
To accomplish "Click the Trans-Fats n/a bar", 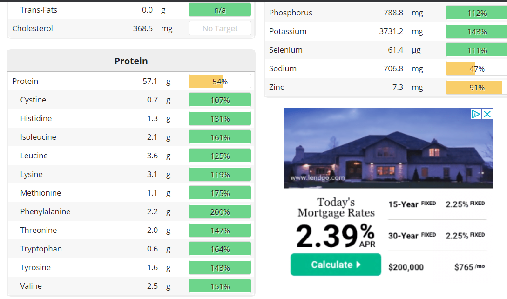I will pos(220,10).
